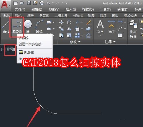Viewport: 143px width, 127px height.
Task: Select the Mirror tool icon
Action: (69, 29)
